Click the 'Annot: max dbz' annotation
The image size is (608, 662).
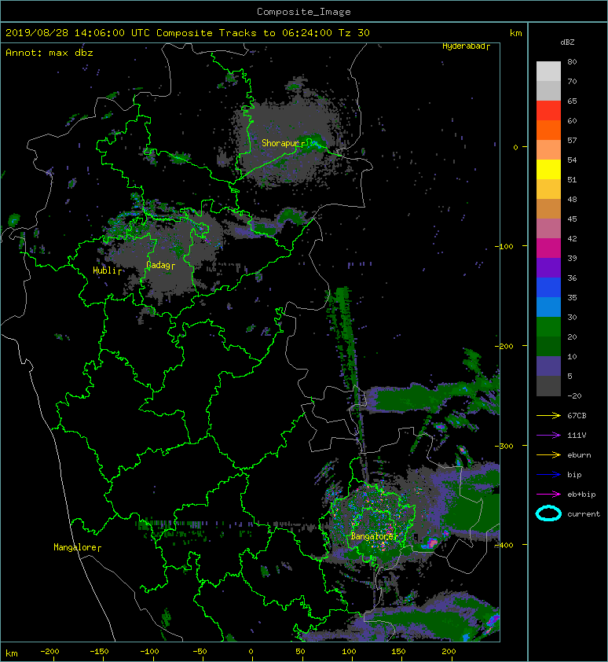point(49,53)
